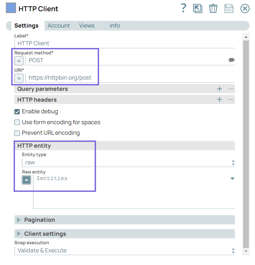The height and width of the screenshot is (265, 255).
Task: Uncheck the Enable debug checkbox
Action: pyautogui.click(x=17, y=112)
